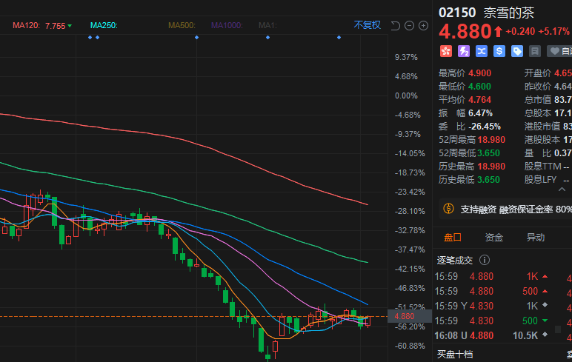Viewport: 572px width, 362px height.
Task: Click the 支持融资 margin rate banner text
Action: [516, 210]
